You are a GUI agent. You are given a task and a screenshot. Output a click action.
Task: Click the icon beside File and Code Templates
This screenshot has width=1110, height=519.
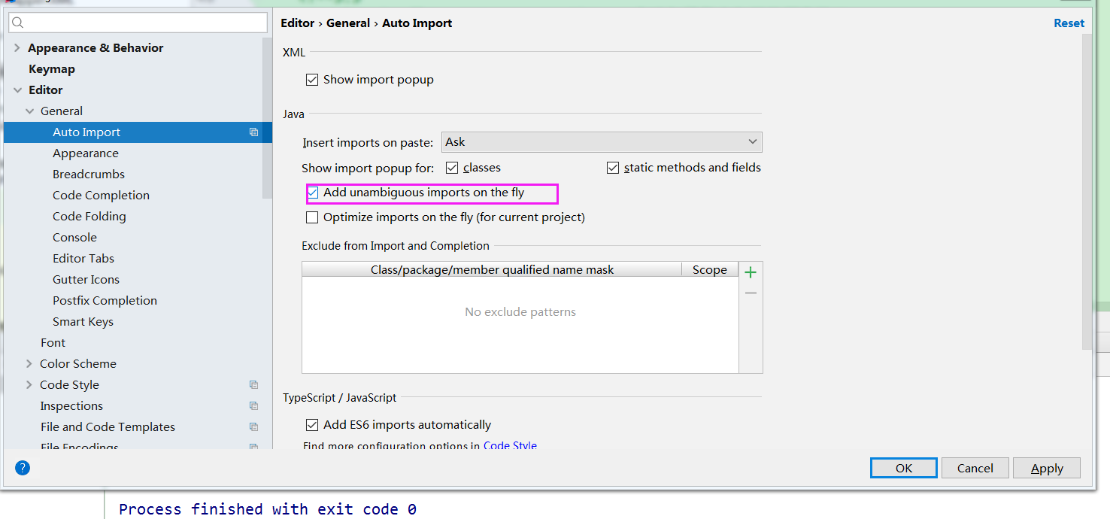point(254,427)
